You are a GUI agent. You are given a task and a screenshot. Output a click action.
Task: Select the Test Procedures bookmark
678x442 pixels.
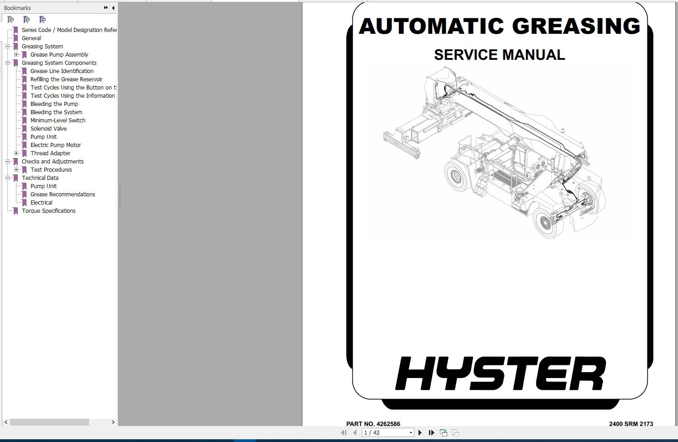click(x=51, y=170)
